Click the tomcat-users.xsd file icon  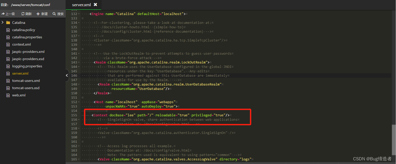click(8, 88)
